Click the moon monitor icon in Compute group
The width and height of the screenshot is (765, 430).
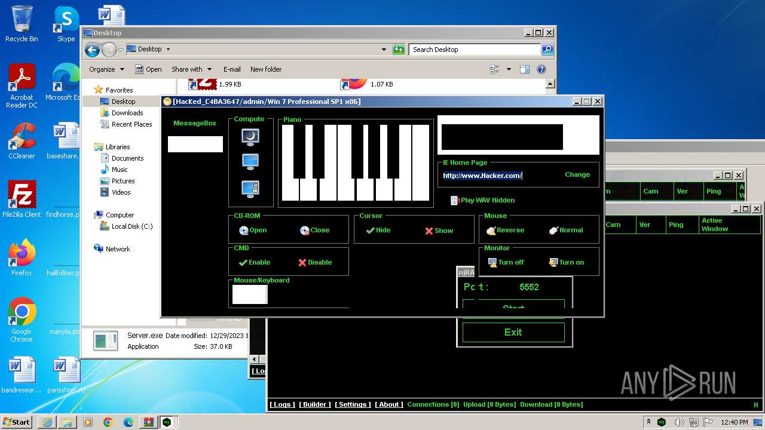click(x=250, y=137)
